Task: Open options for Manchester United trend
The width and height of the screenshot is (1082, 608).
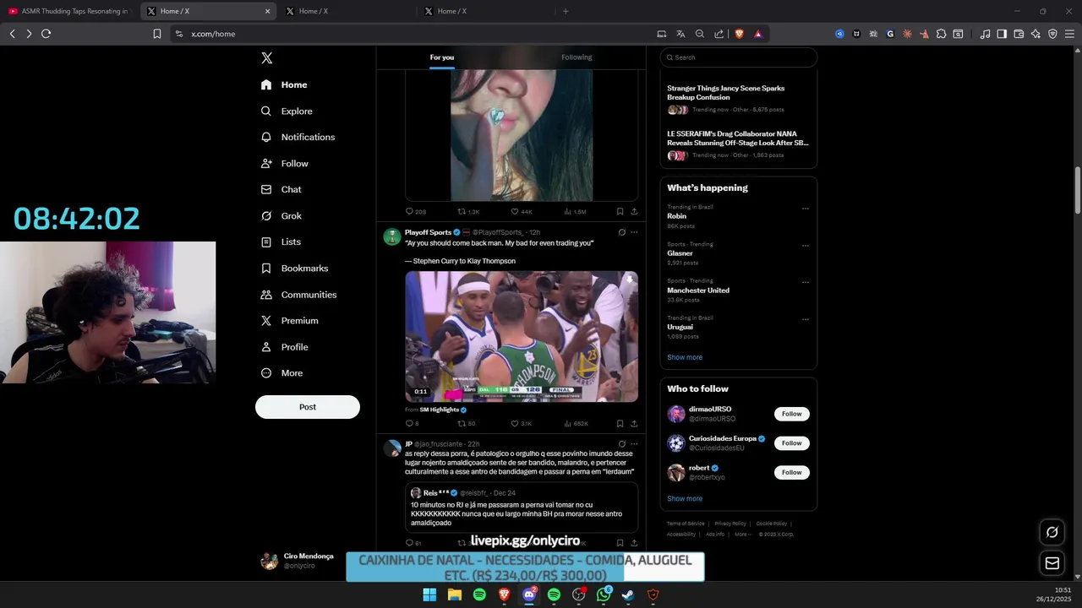Action: click(806, 283)
